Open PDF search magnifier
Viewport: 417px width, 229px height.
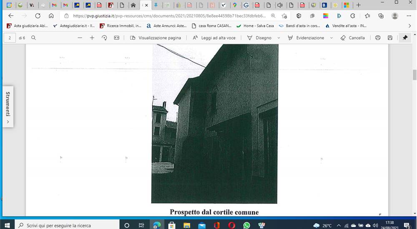tap(33, 38)
